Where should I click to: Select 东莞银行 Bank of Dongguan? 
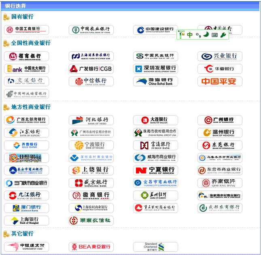[x=220, y=145]
